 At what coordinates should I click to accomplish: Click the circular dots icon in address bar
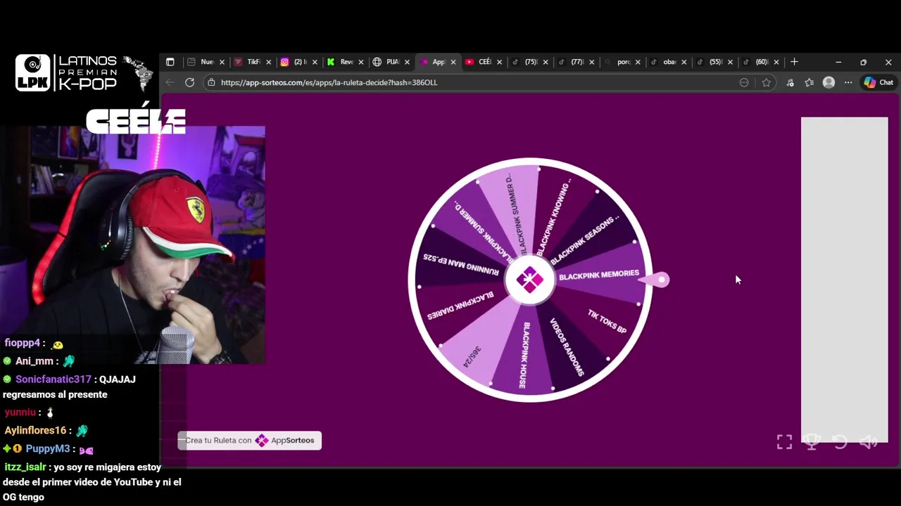[744, 82]
